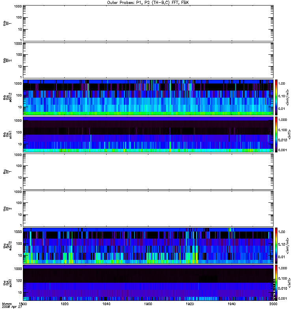Click the '1840' time axis label
This screenshot has height=315, width=296.
pyautogui.click(x=106, y=304)
